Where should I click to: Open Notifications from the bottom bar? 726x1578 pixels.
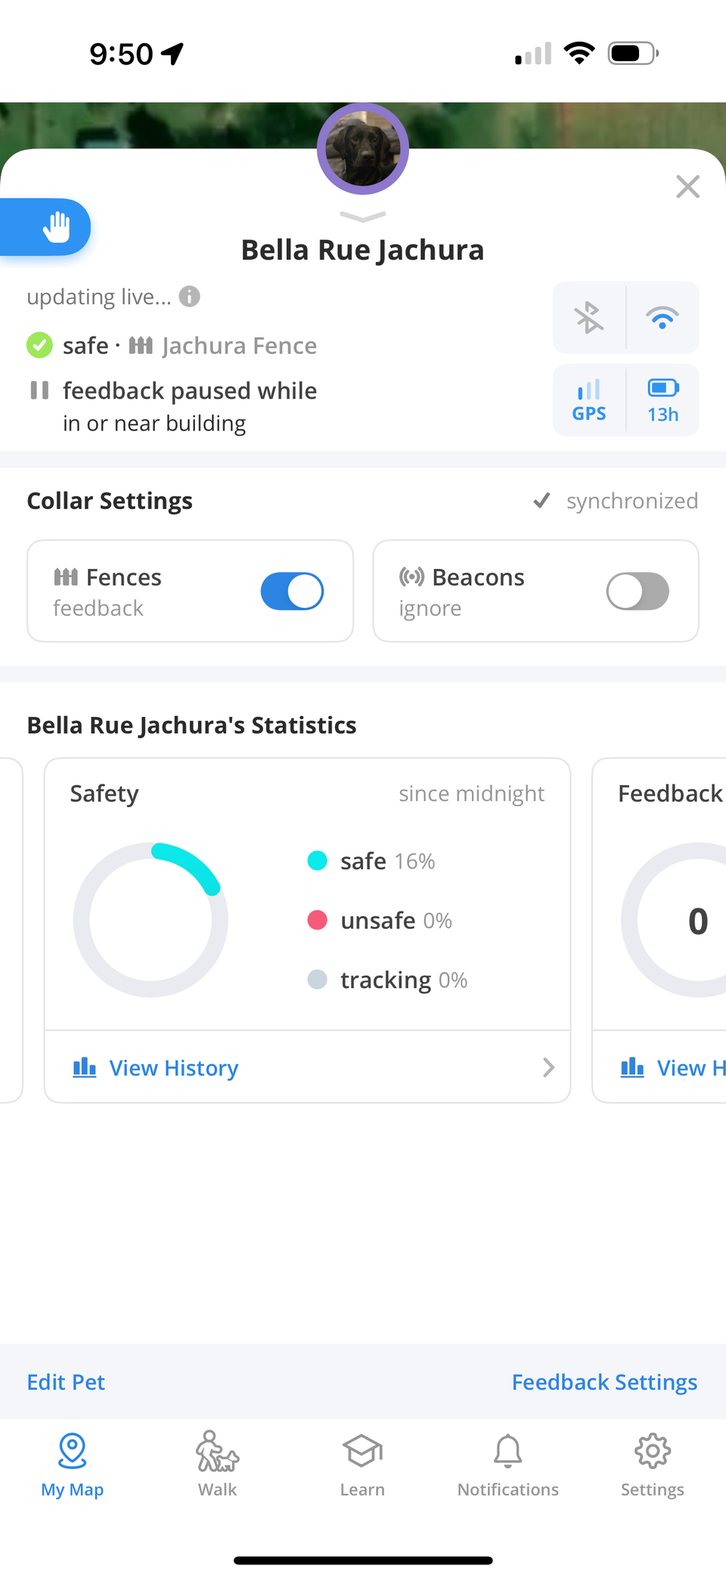(507, 1462)
